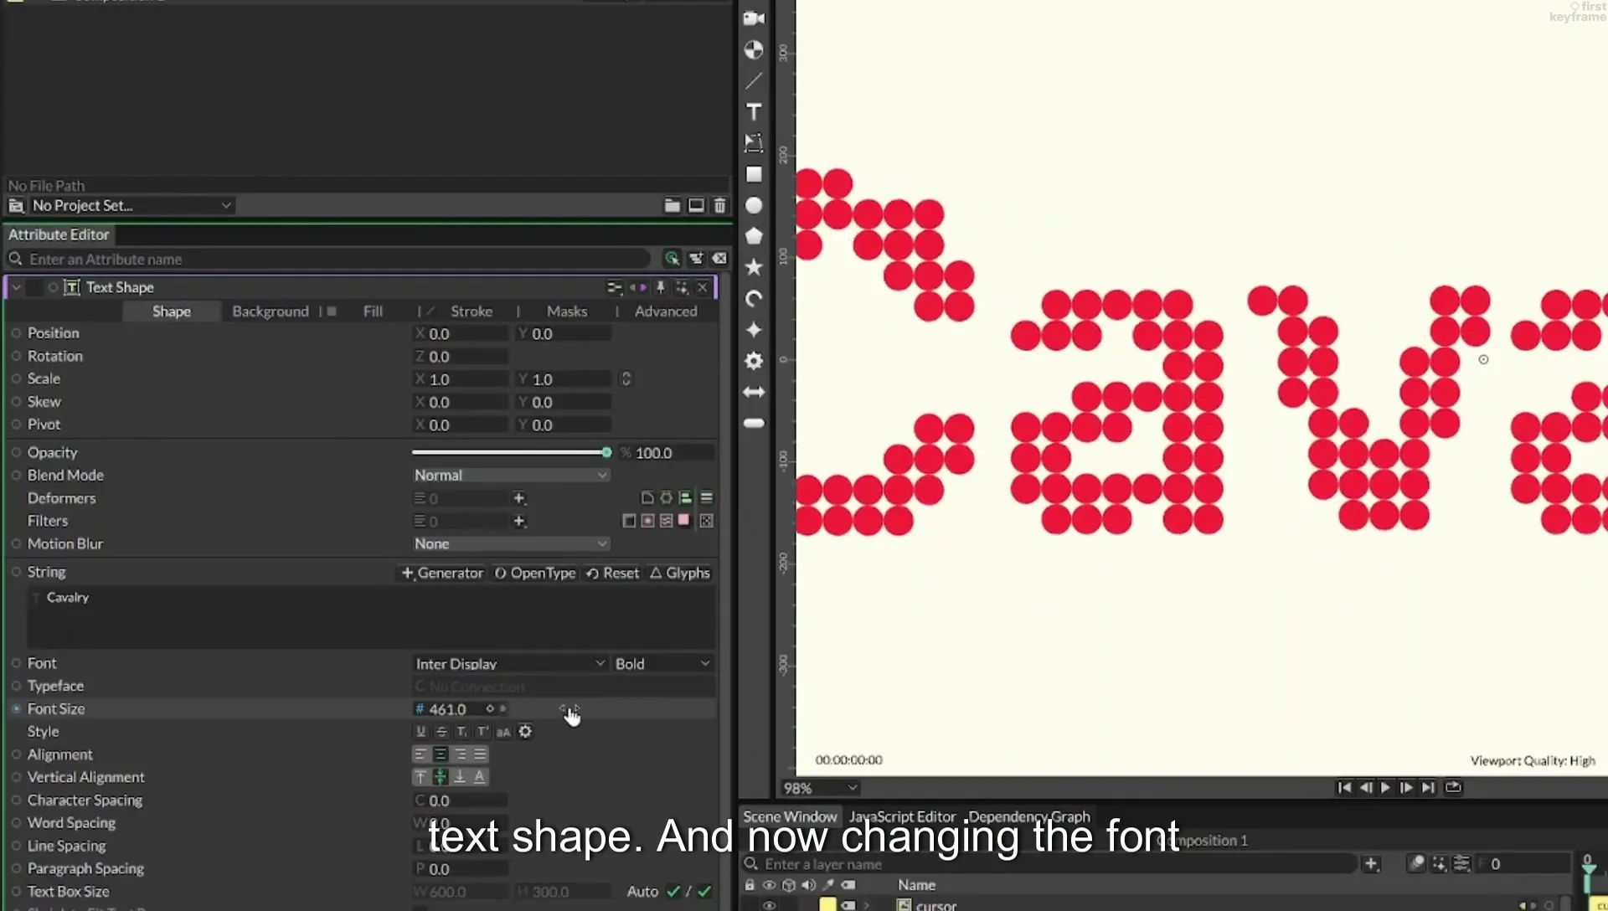Viewport: 1608px width, 911px height.
Task: Open Font Size style settings gear
Action: [x=525, y=732]
